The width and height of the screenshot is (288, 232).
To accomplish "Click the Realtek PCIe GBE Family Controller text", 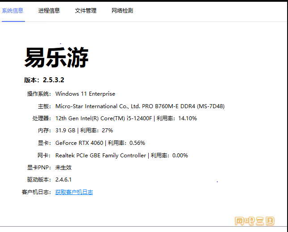I will tap(100, 156).
